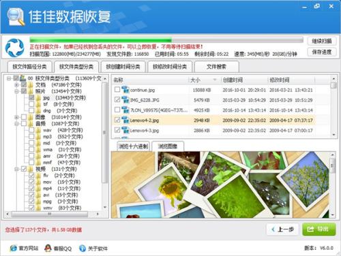Click the 关于软件 info icon
Viewport: 341px width, 256px height.
click(83, 249)
